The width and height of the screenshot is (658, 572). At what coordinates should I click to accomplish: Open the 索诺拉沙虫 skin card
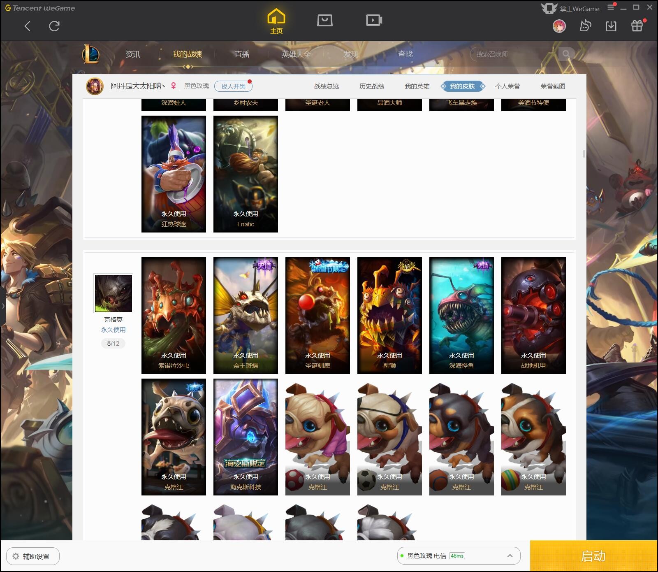pyautogui.click(x=174, y=316)
